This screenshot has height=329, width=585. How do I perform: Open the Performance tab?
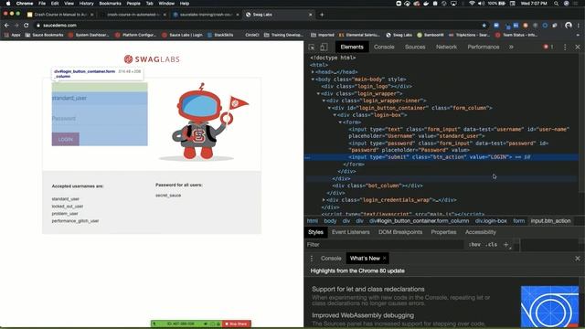(484, 47)
